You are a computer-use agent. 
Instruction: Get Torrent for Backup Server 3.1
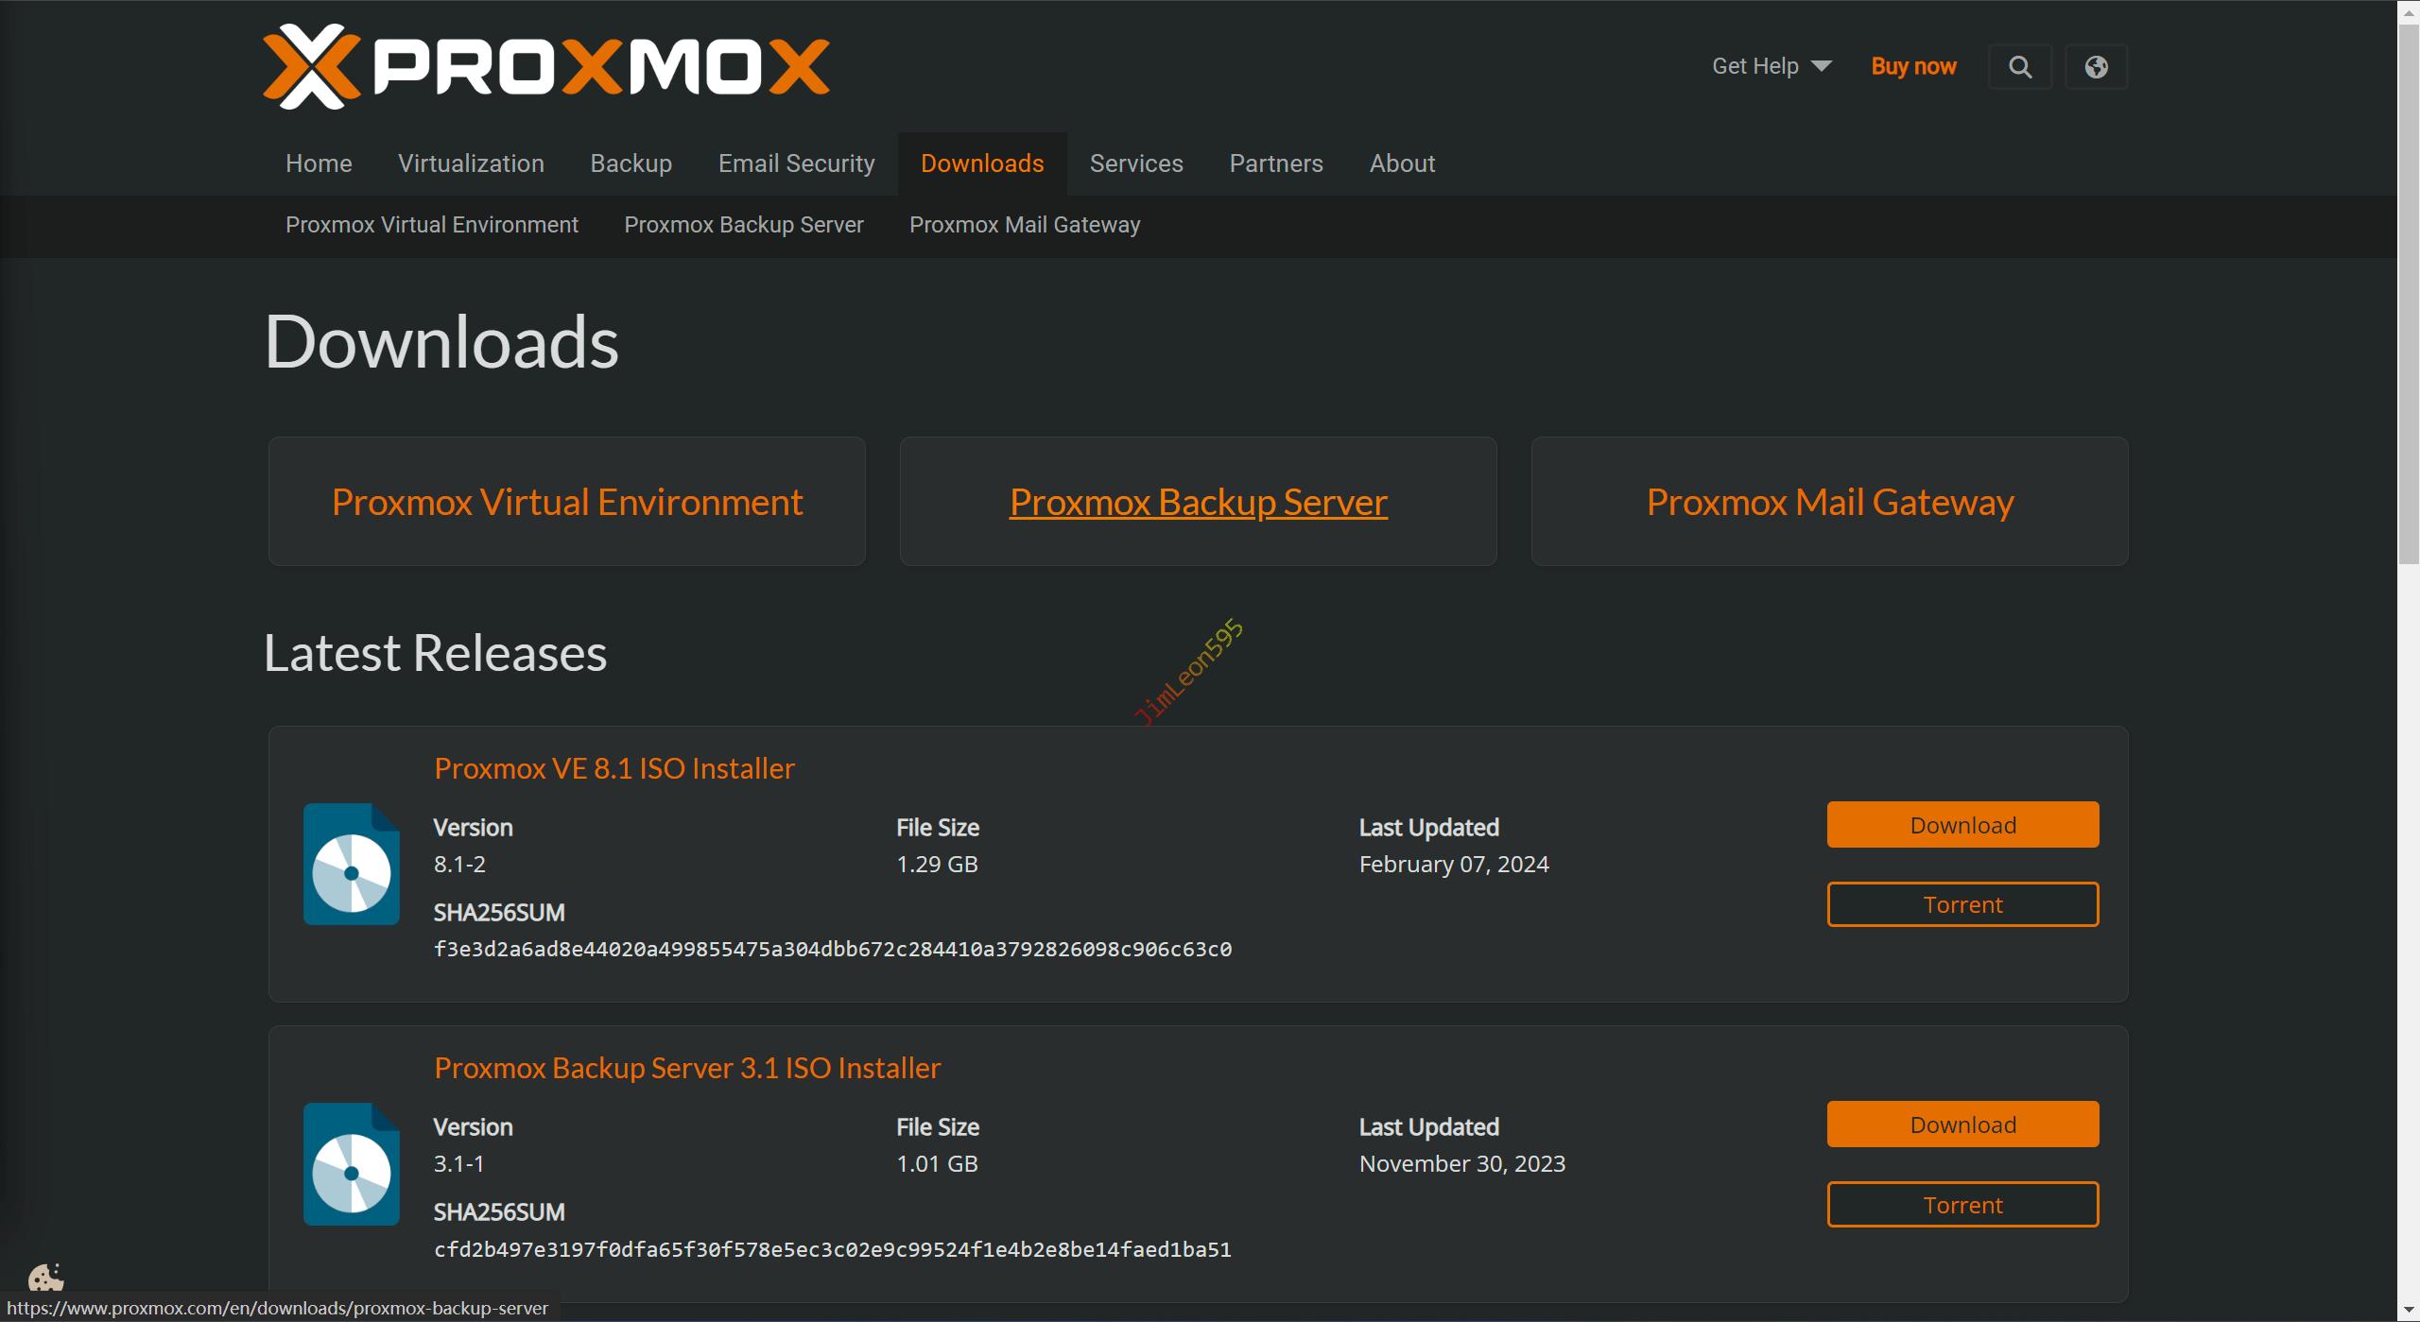[1962, 1205]
